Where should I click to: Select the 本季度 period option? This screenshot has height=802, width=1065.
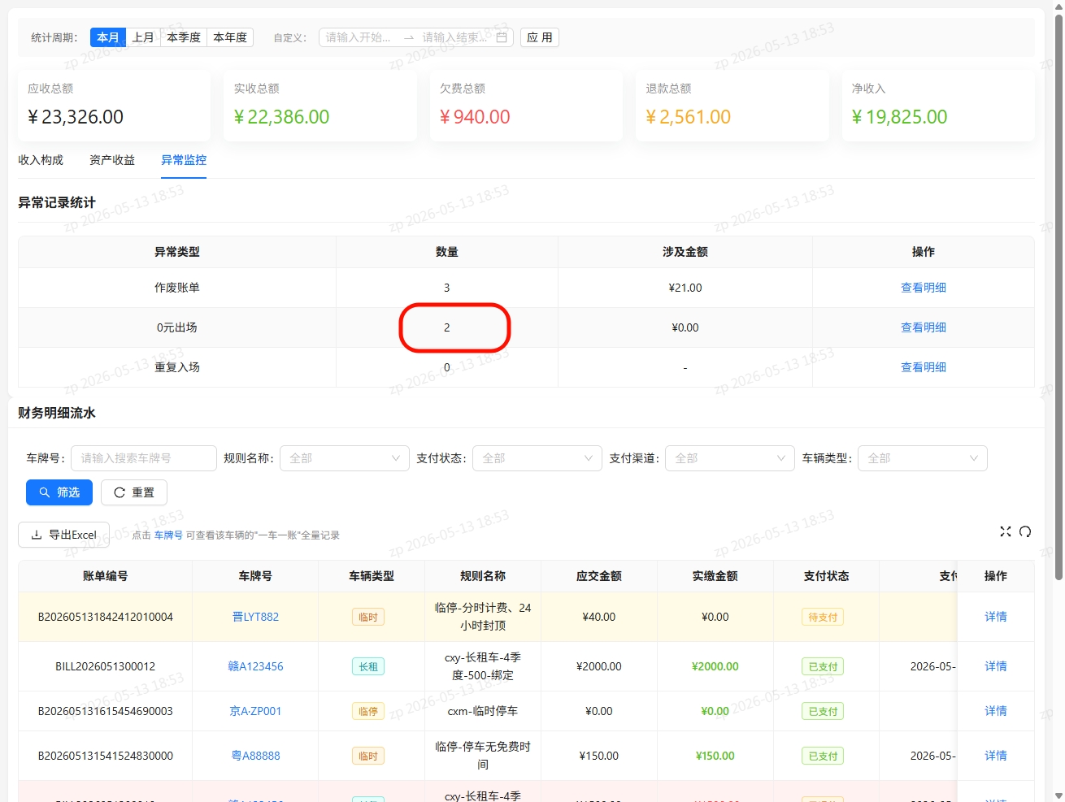tap(184, 37)
